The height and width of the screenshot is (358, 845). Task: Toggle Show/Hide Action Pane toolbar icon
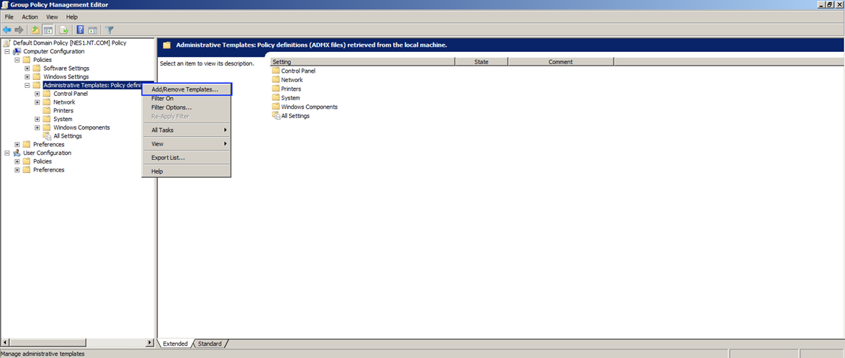92,30
